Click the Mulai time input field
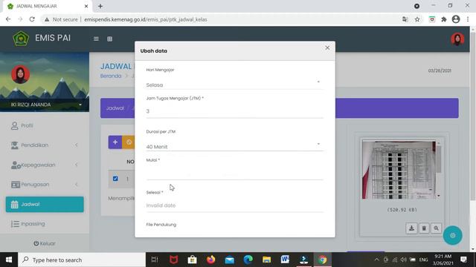This screenshot has width=476, height=267. click(235, 174)
